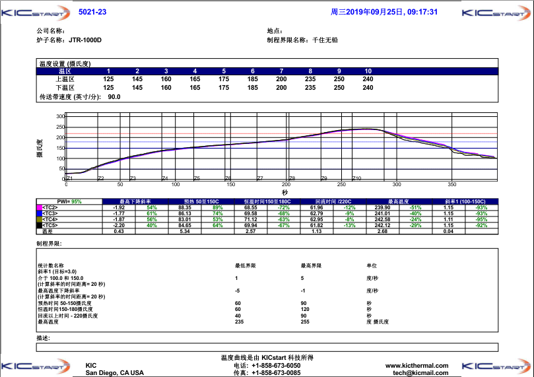Open the www.kicthermal.com link
534x377 pixels.
417,366
